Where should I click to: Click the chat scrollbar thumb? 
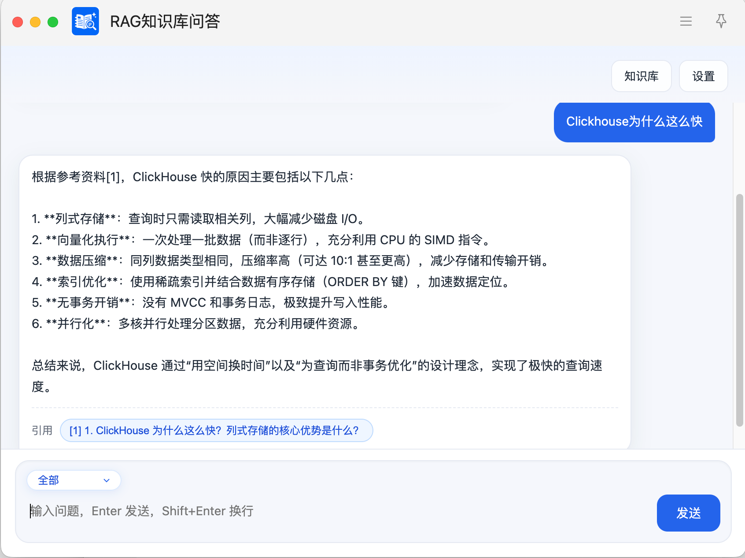739,310
